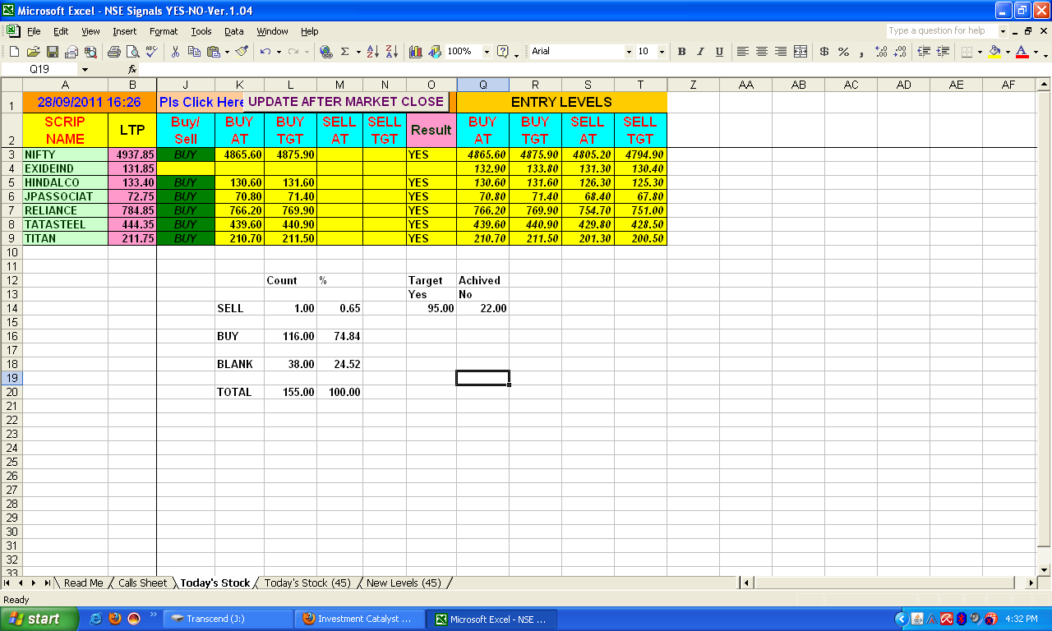
Task: Click the Pls Click Here cell
Action: pos(201,102)
